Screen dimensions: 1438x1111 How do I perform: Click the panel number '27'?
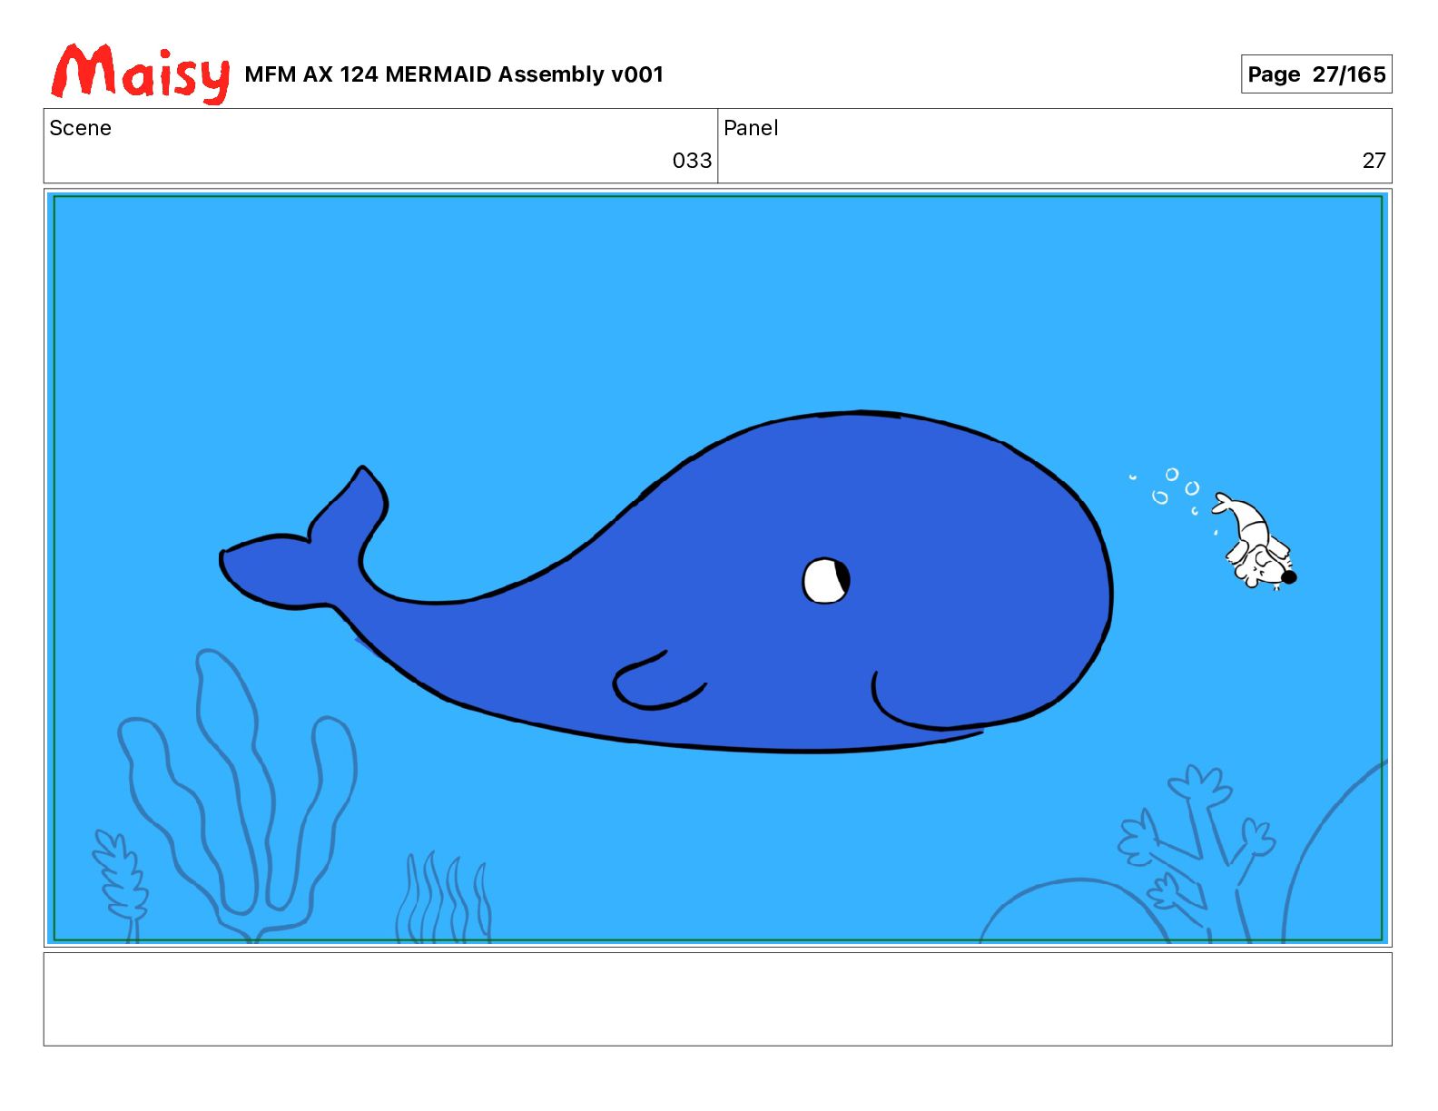(1374, 161)
